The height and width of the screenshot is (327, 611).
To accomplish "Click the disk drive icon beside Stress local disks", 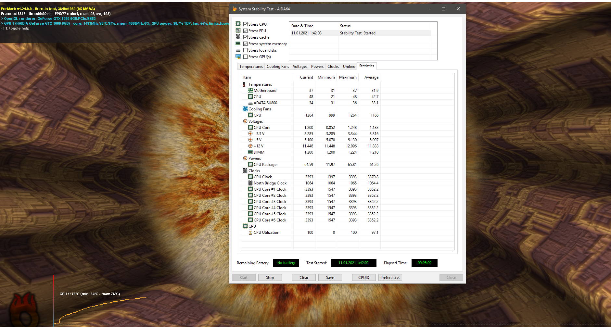I will pyautogui.click(x=238, y=51).
